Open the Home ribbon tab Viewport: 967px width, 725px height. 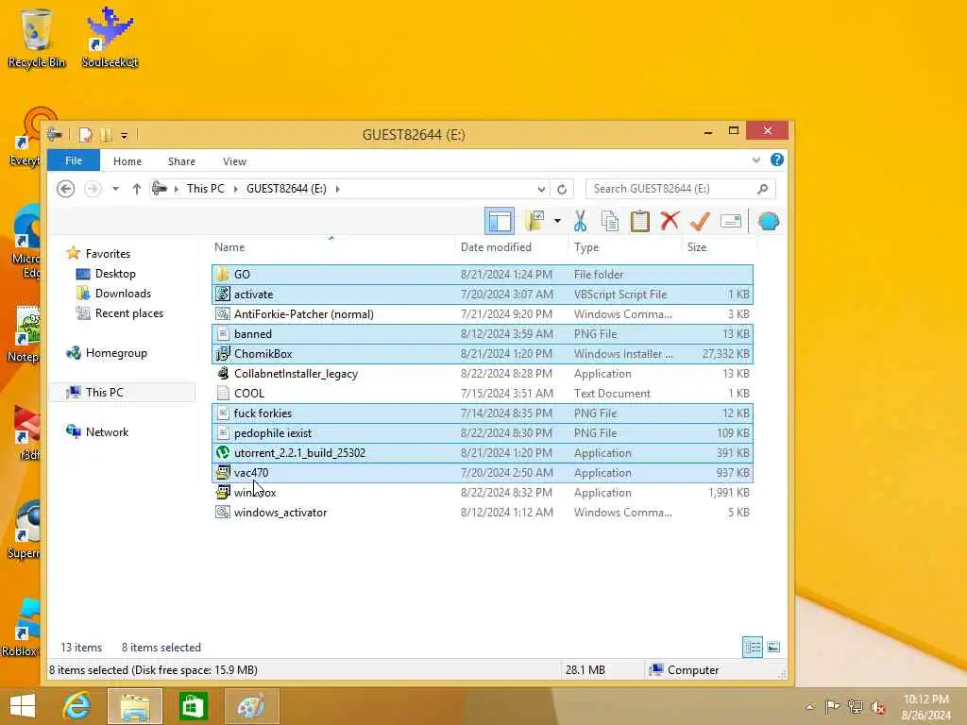(127, 160)
